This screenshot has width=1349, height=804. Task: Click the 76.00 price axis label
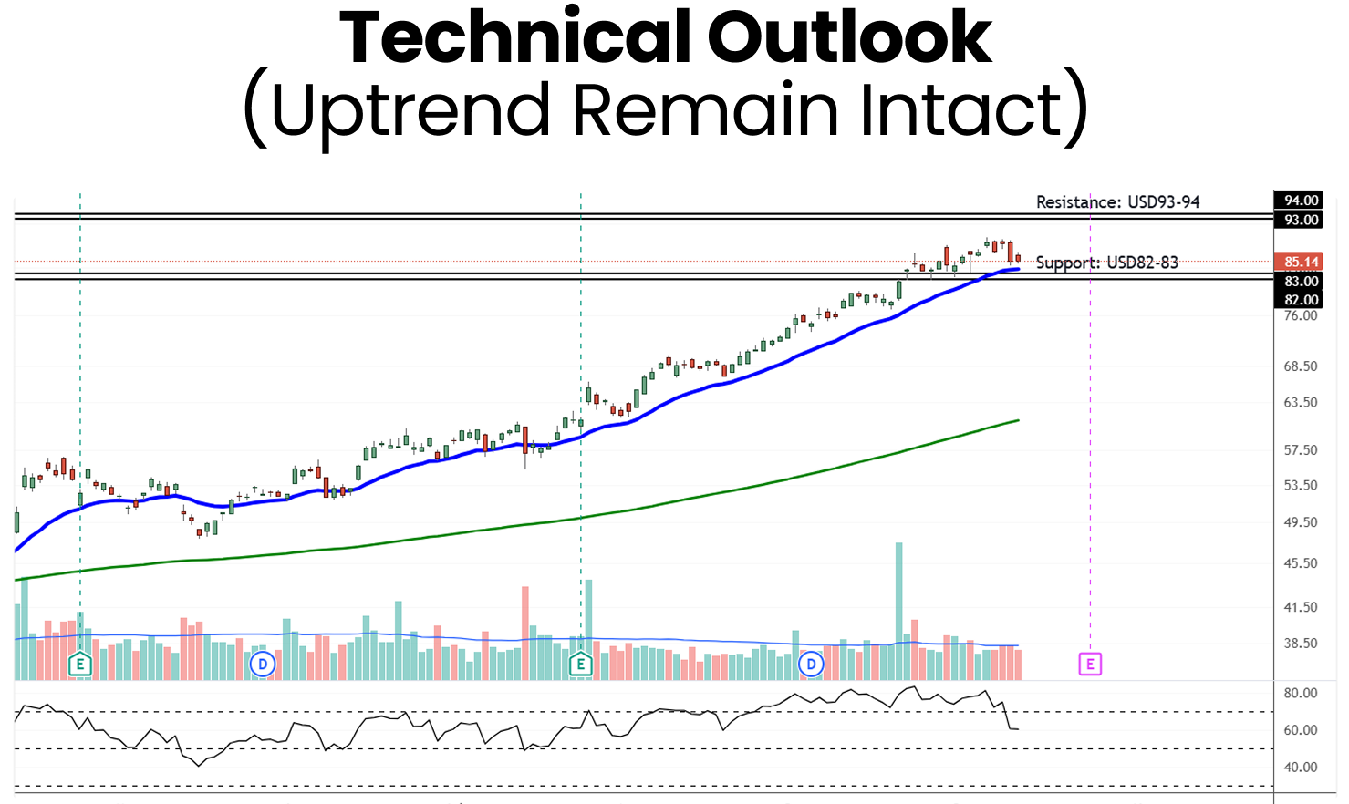tap(1301, 315)
